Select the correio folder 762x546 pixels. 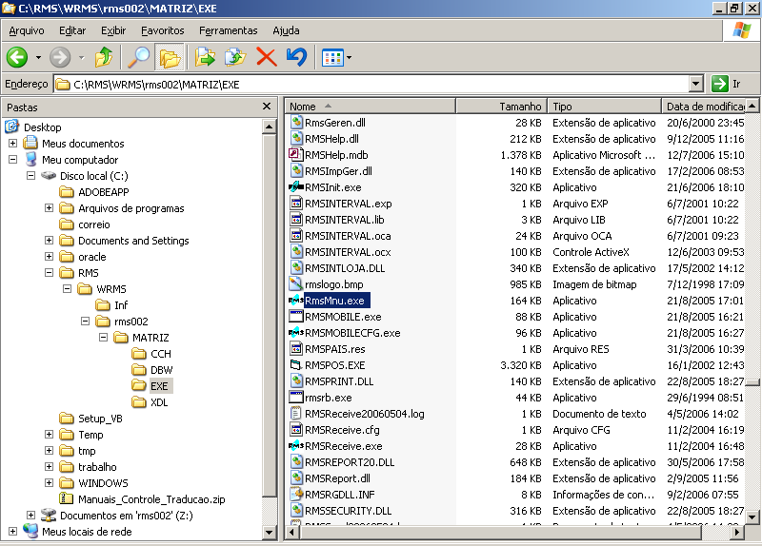(x=85, y=224)
